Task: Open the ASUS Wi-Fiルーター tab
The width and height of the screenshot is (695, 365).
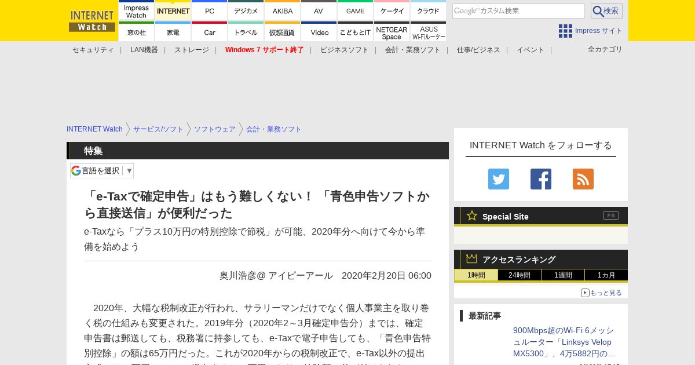Action: pyautogui.click(x=429, y=31)
